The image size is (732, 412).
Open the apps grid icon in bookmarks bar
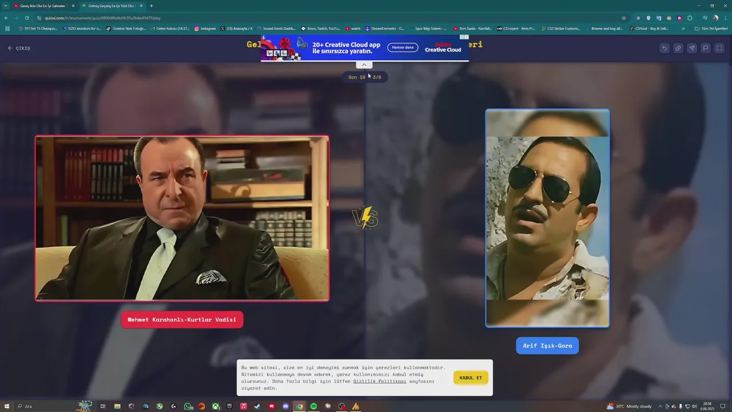coord(7,28)
